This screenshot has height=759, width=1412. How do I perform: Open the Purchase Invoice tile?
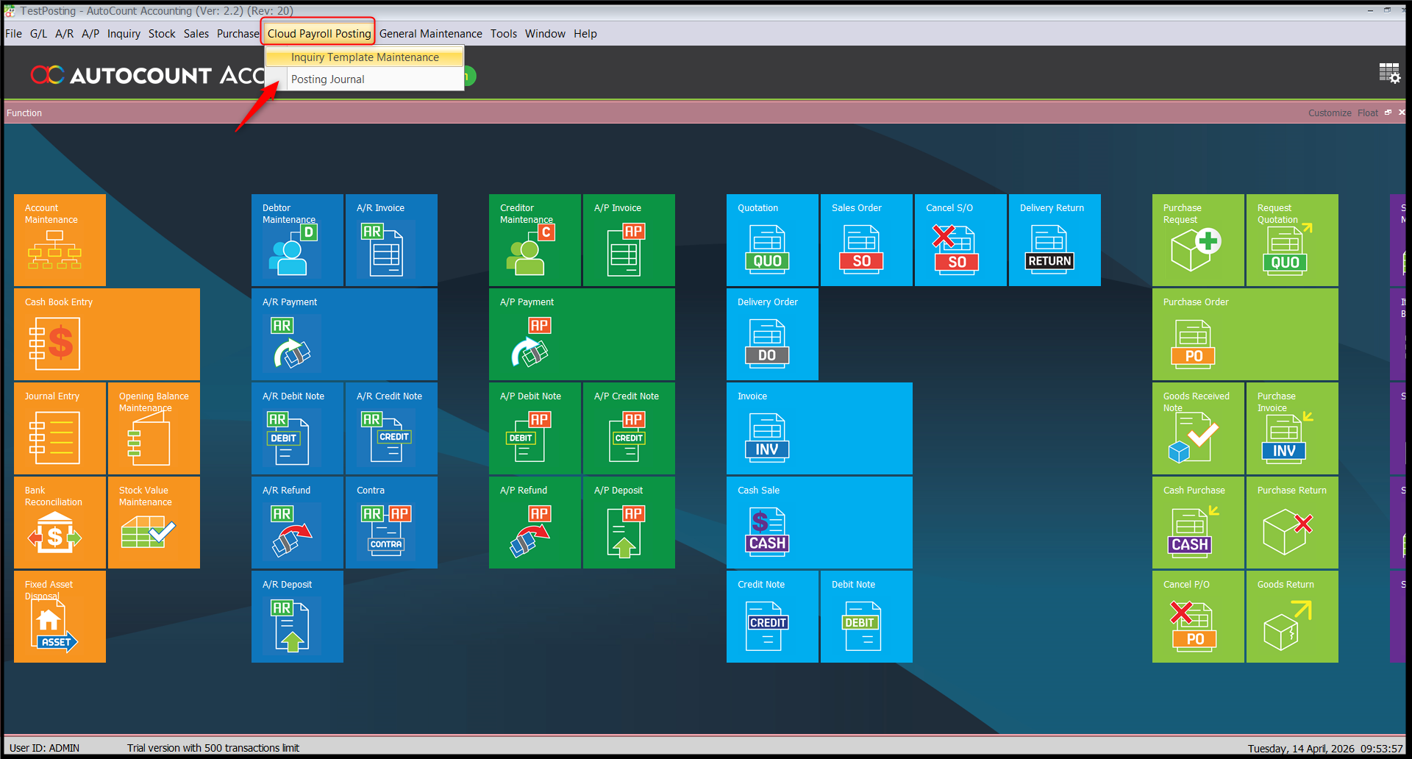(1292, 428)
